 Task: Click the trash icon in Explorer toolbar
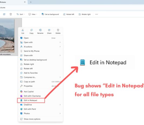[11, 14]
